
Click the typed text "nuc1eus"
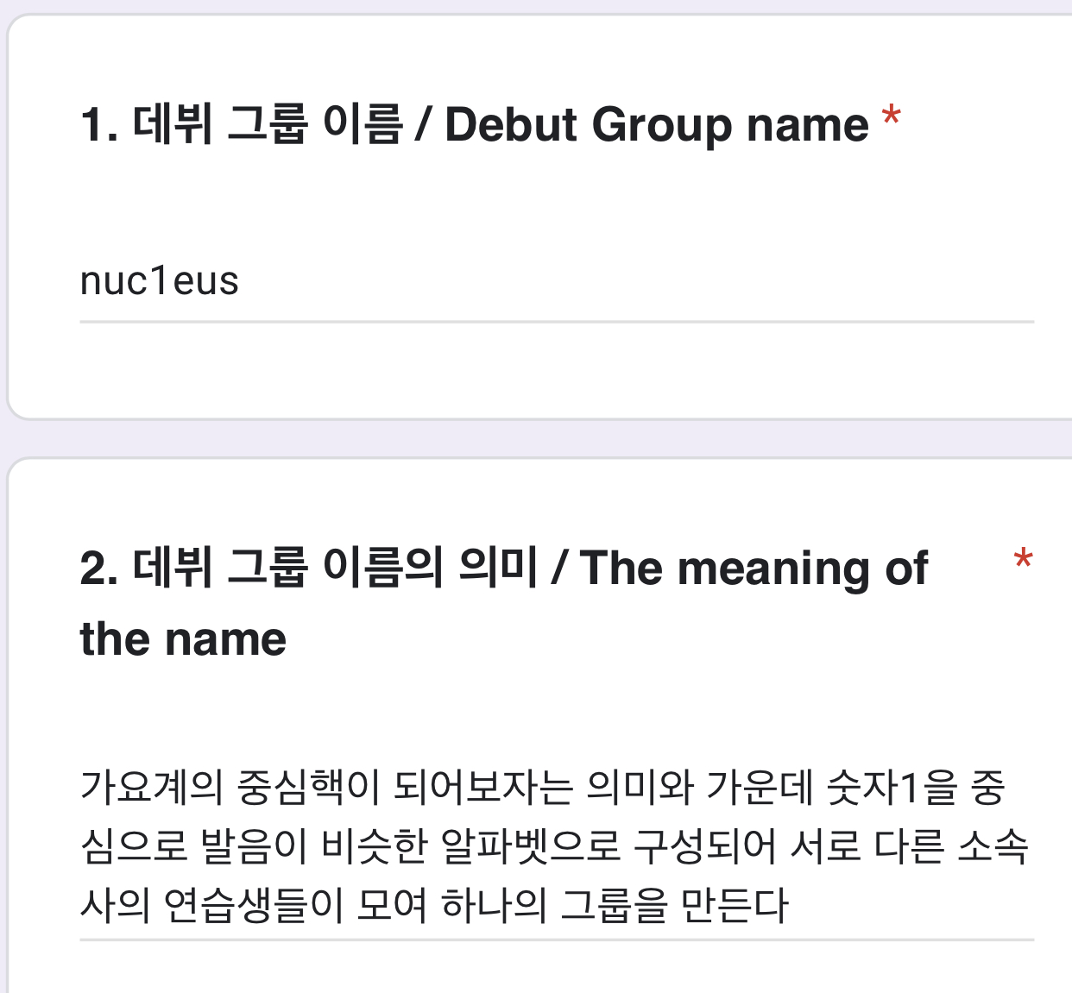159,281
